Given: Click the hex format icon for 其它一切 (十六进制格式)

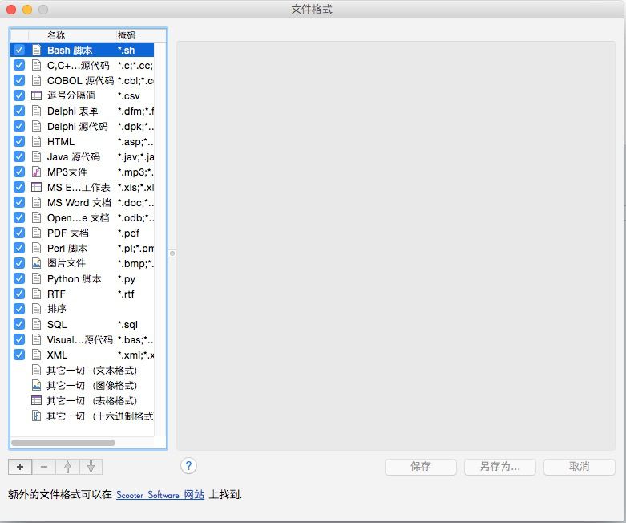Looking at the screenshot, I should pos(36,416).
